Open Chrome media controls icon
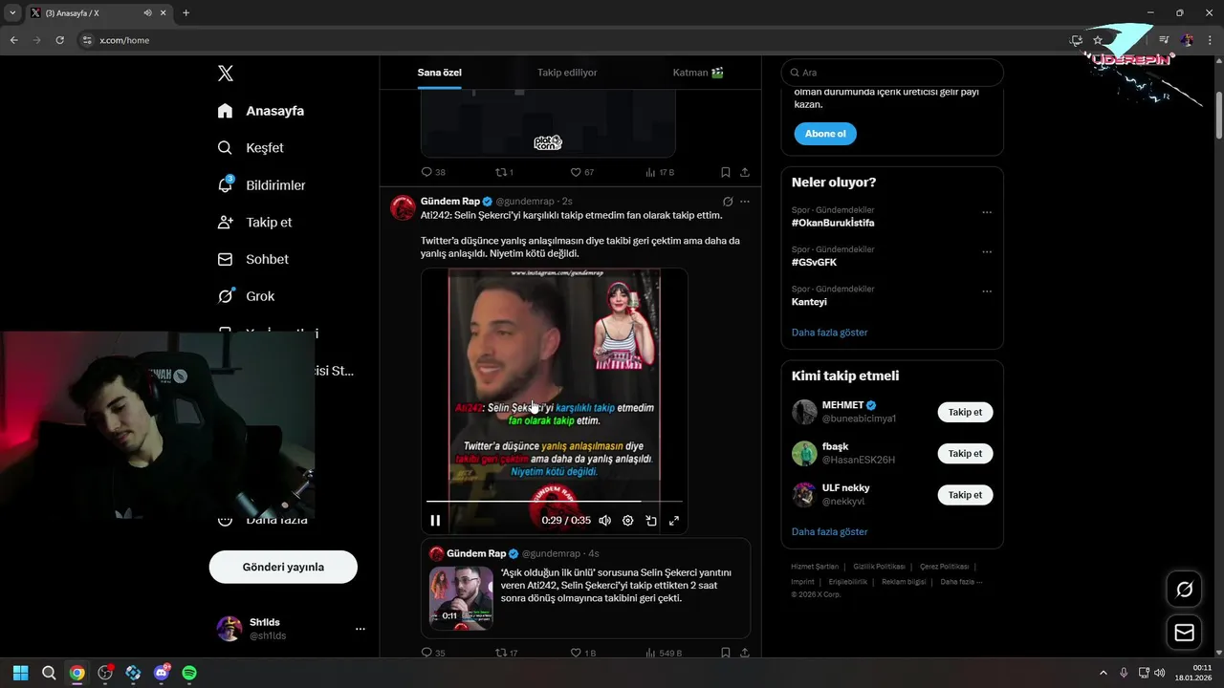Viewport: 1224px width, 688px height. coord(1164,40)
